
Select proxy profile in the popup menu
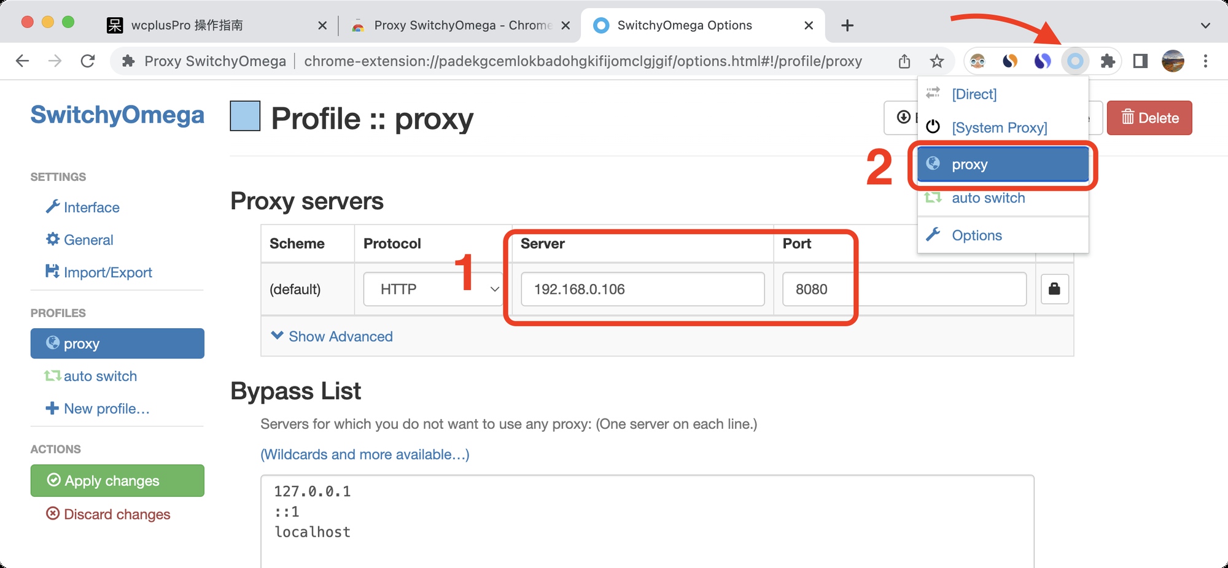tap(1003, 164)
